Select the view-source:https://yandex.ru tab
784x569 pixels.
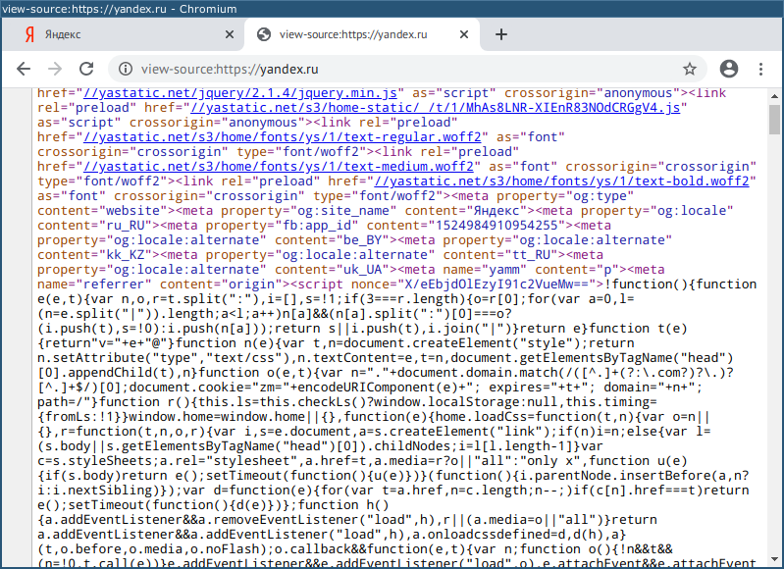point(362,34)
